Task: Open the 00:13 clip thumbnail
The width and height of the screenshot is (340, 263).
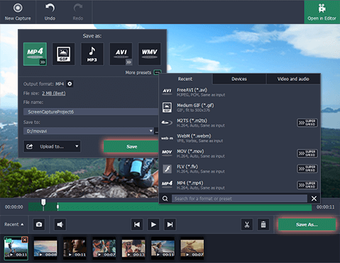Action: [x=133, y=249]
